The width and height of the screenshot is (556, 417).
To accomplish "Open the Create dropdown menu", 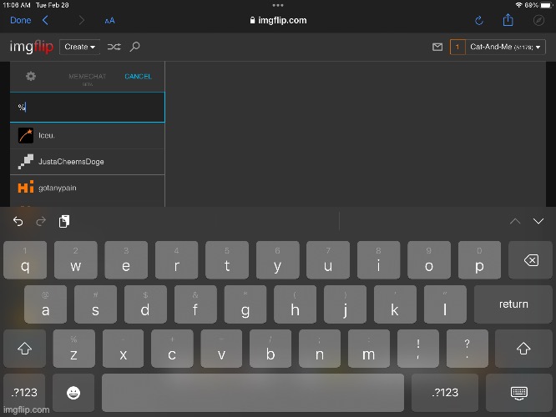I will [x=80, y=47].
